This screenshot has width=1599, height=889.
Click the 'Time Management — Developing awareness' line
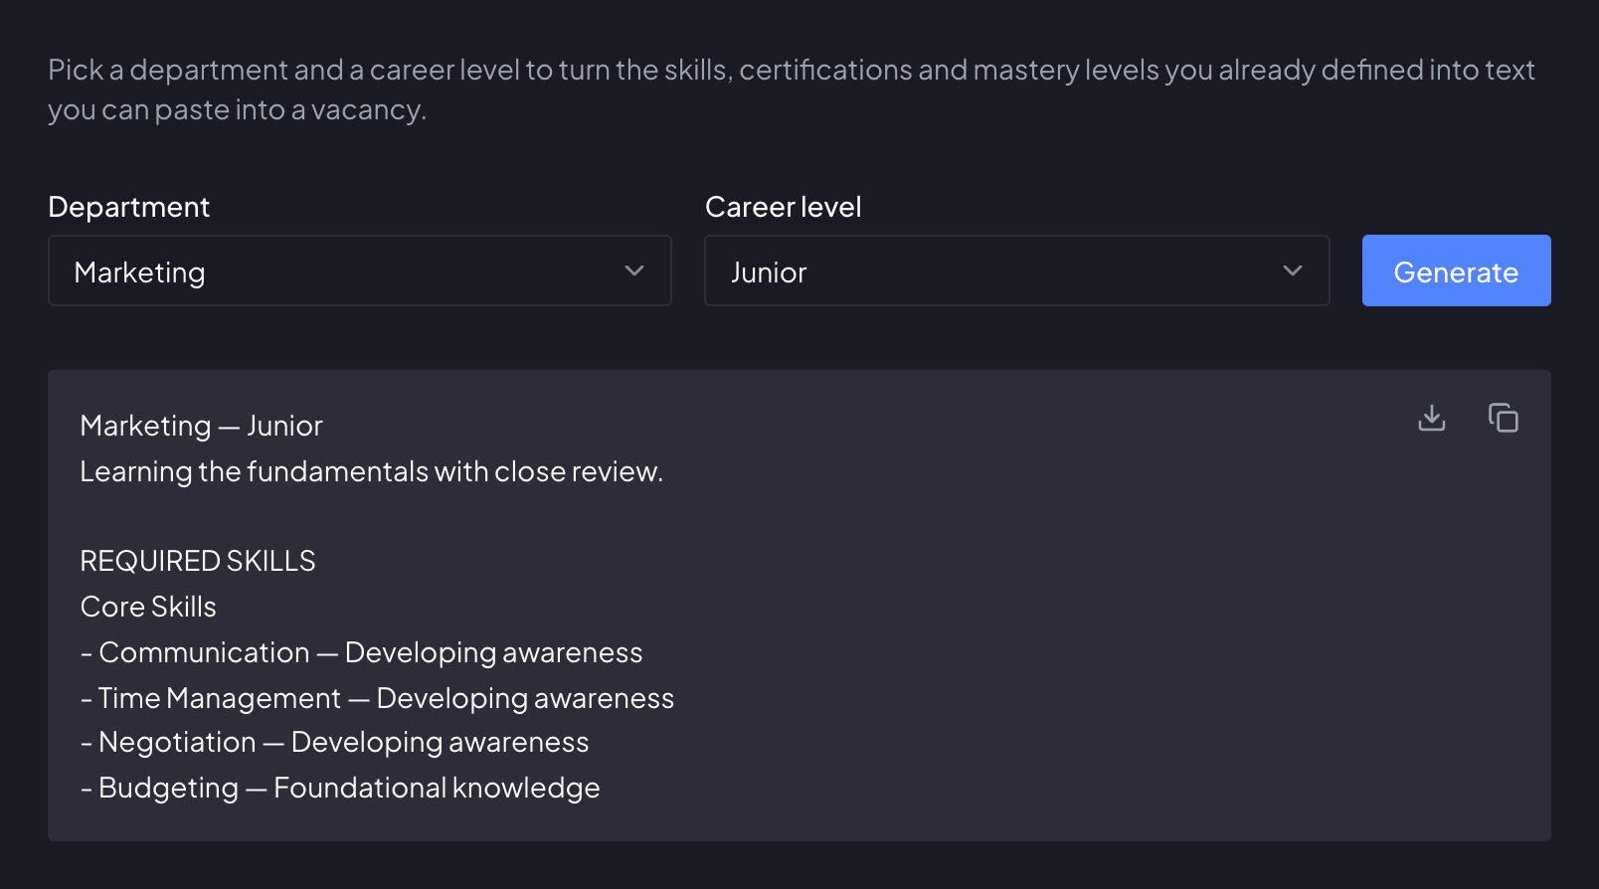(x=377, y=698)
